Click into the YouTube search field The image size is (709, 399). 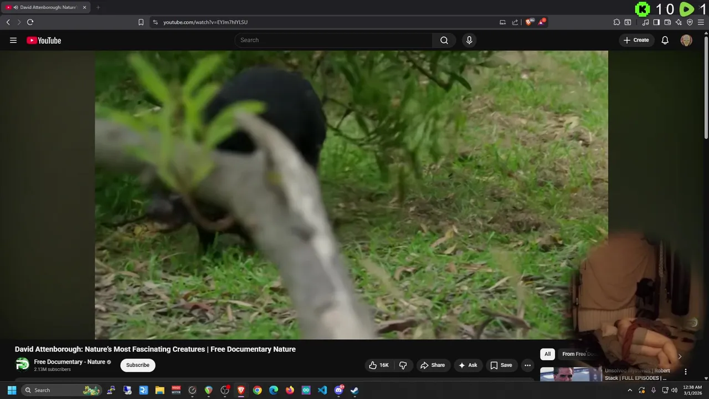pos(333,40)
